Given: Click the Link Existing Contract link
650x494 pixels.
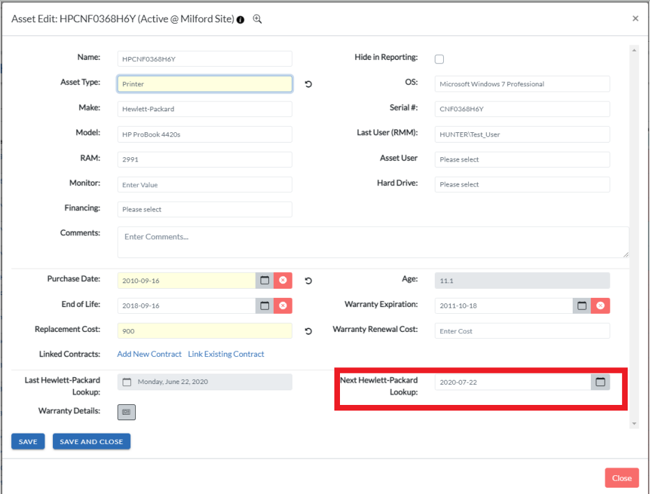Looking at the screenshot, I should [x=226, y=354].
